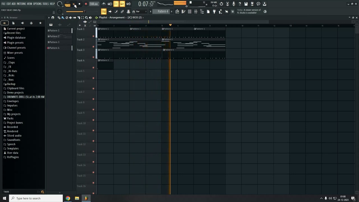Click the undo history circular arrow icon
Screen dimensions: 359x202
(x=221, y=4)
